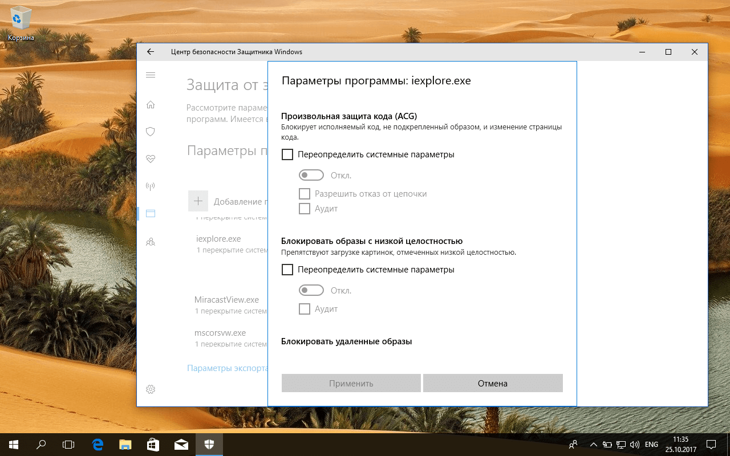
Task: Check Переопределить системные параметры under ACG
Action: [x=287, y=154]
